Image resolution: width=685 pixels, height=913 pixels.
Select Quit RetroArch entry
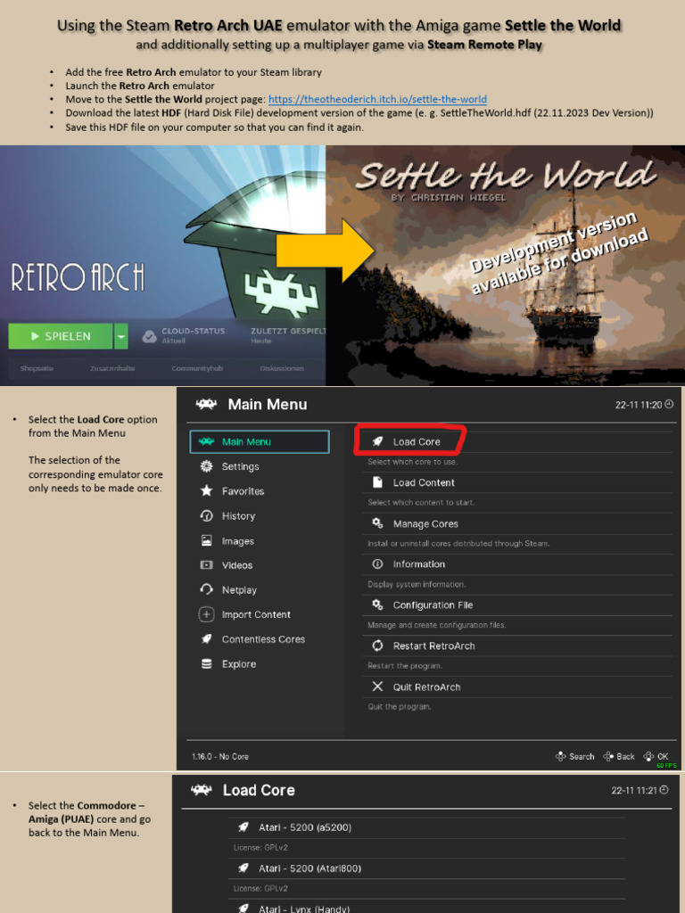pos(516,687)
